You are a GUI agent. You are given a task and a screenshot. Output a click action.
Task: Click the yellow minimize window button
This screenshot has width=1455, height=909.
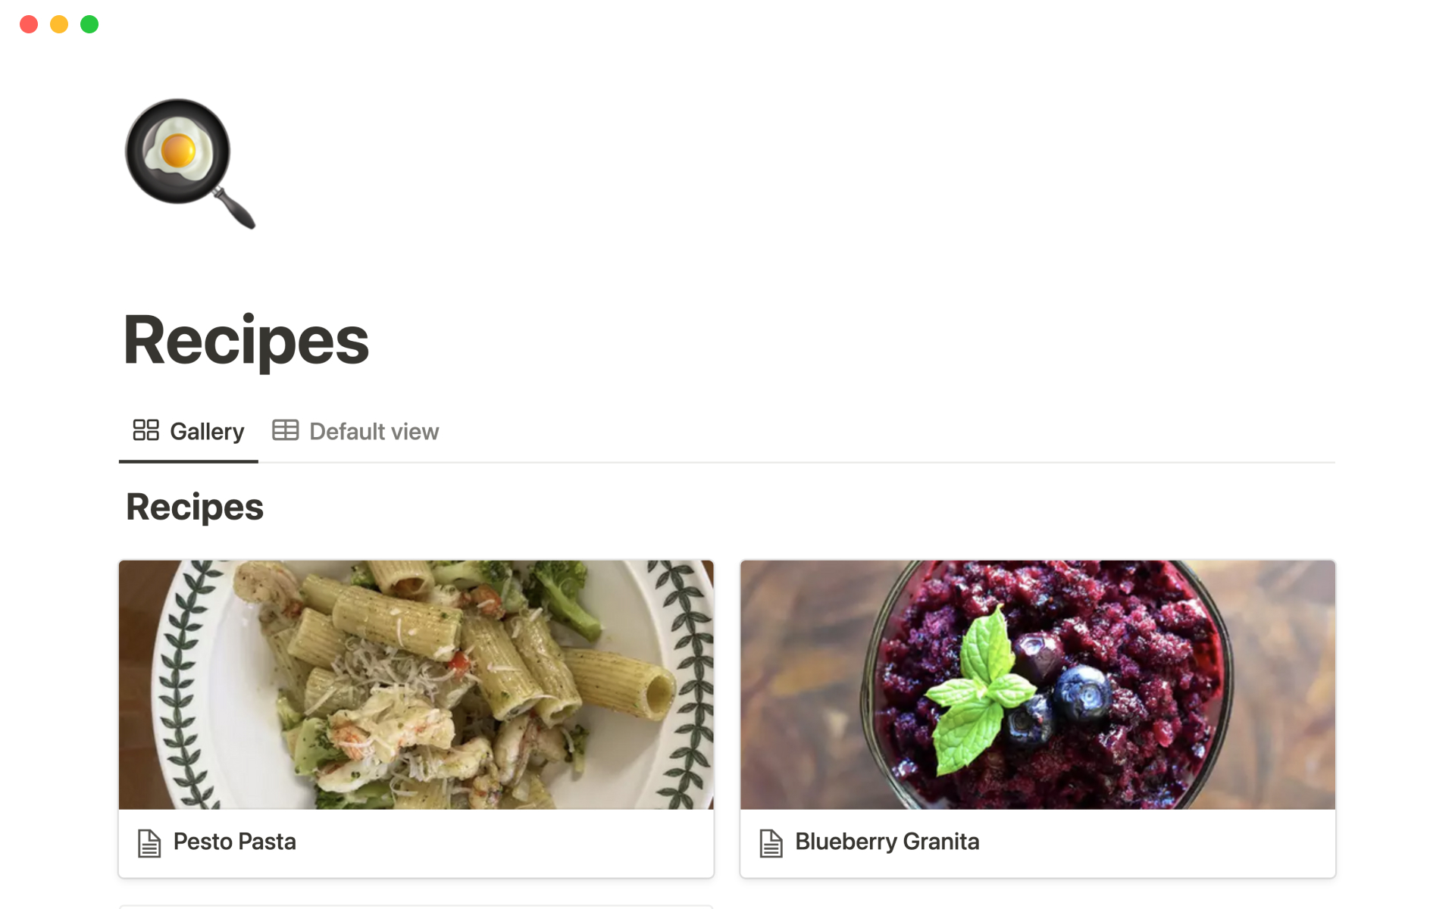pos(59,24)
